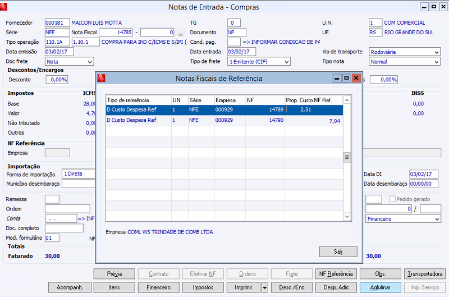
Task: Open the Desc./Enc button
Action: [x=292, y=287]
